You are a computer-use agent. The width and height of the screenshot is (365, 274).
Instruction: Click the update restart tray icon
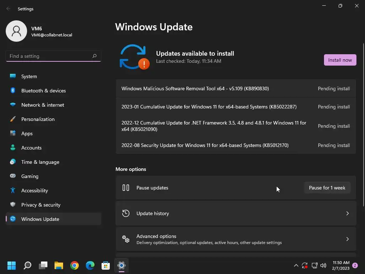pos(305,265)
